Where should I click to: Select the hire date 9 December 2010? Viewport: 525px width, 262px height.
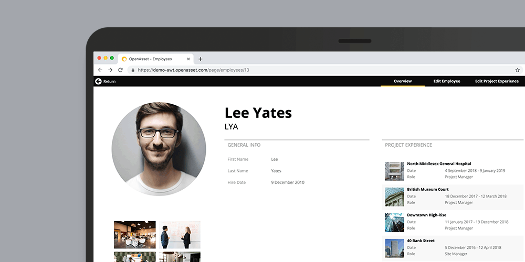pyautogui.click(x=288, y=182)
